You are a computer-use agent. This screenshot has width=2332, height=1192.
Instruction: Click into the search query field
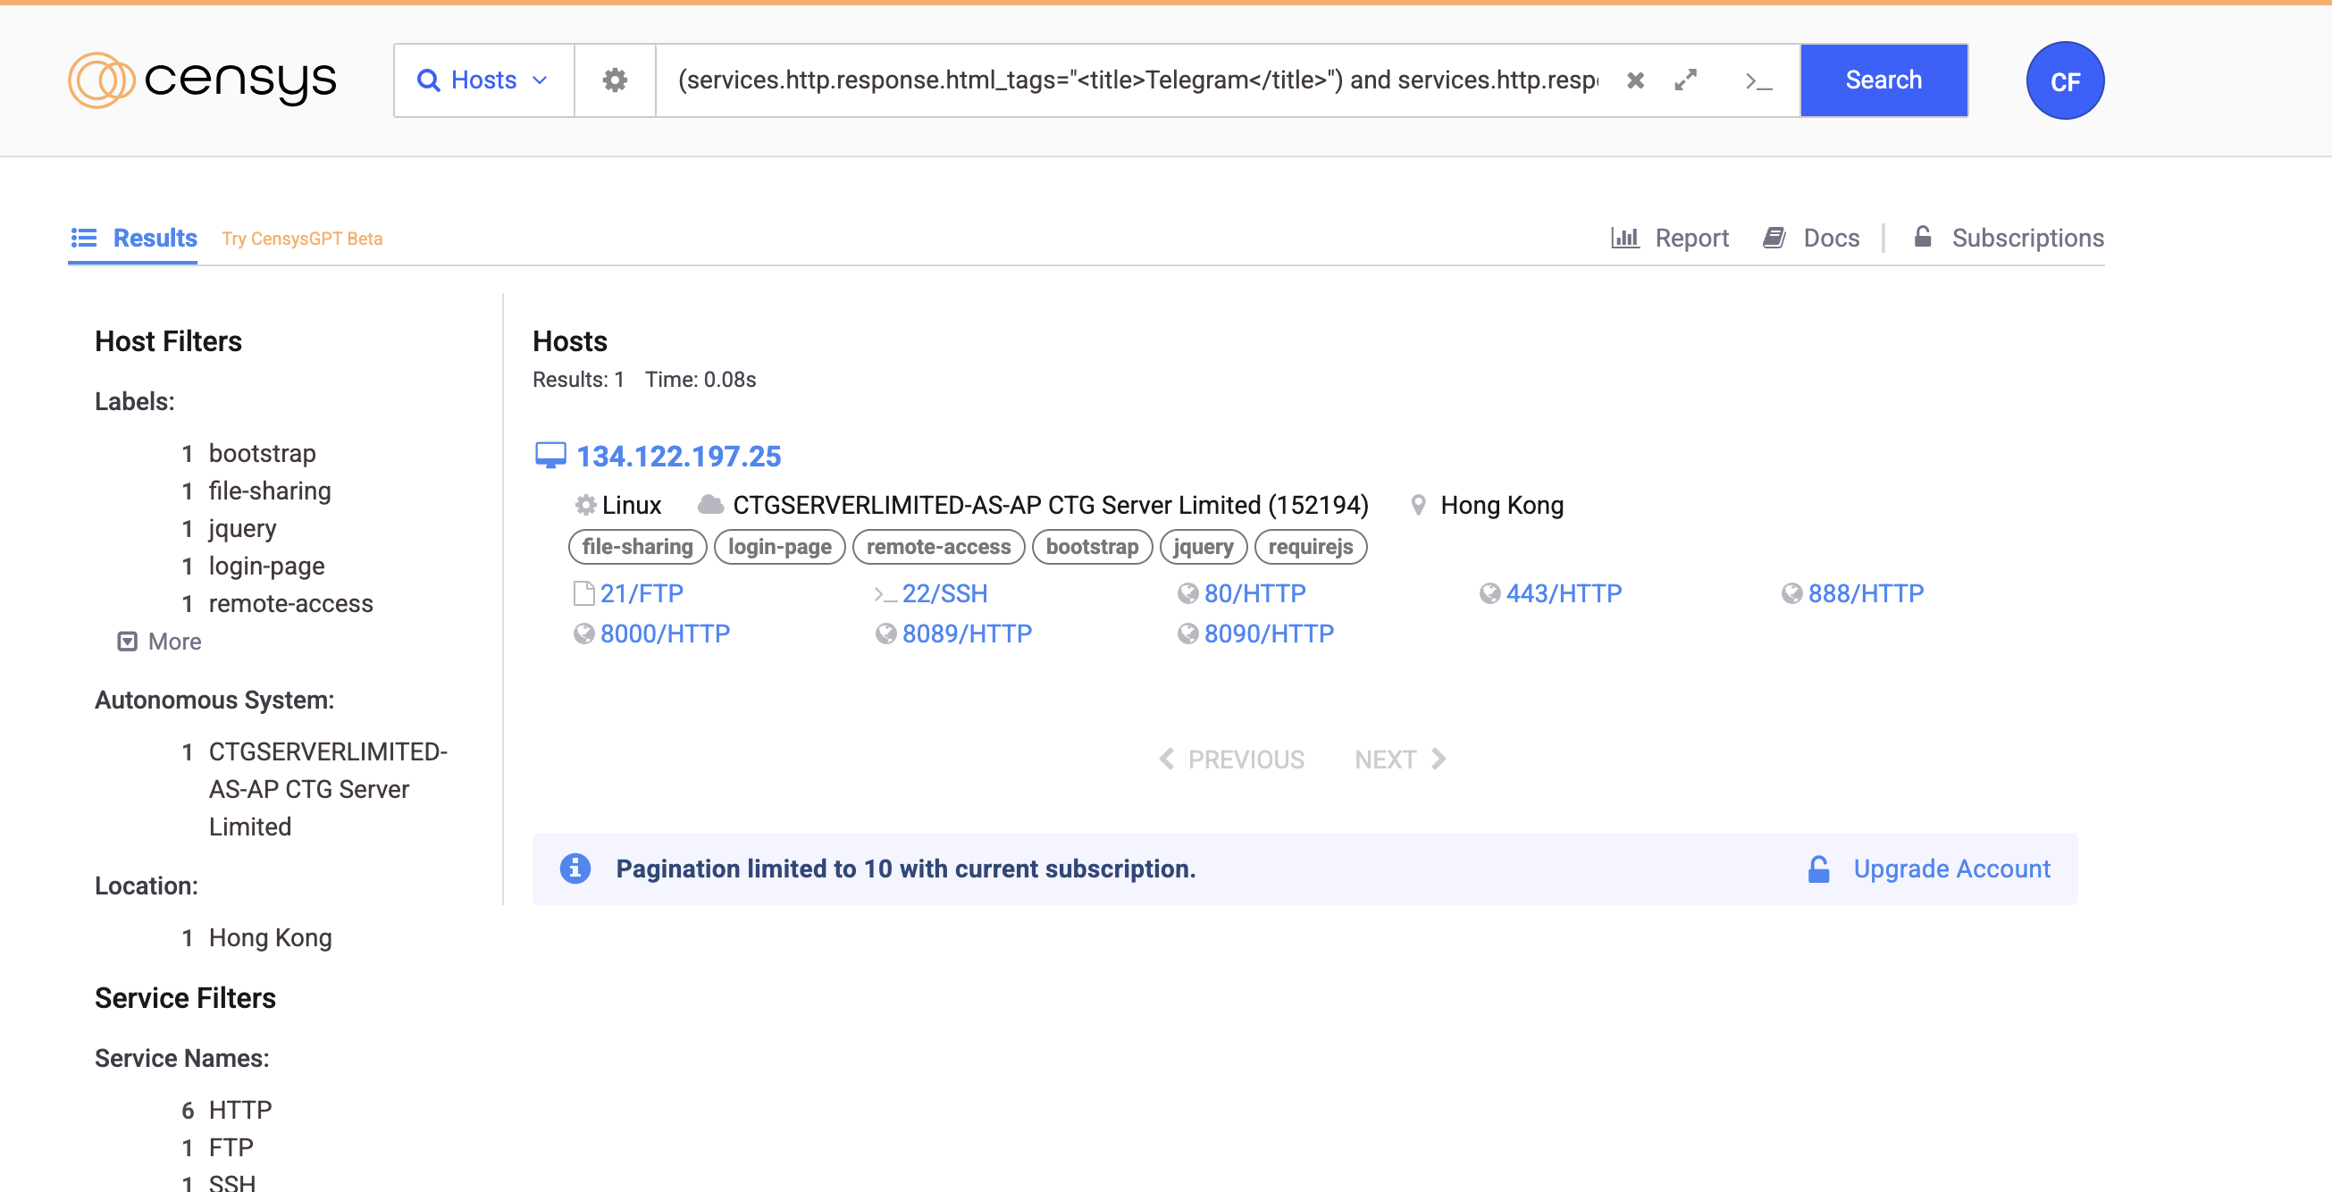[1137, 80]
